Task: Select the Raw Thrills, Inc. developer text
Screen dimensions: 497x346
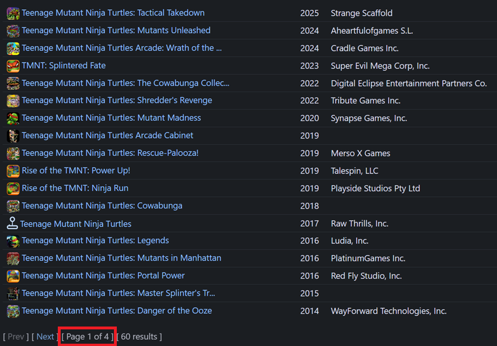Action: 360,223
